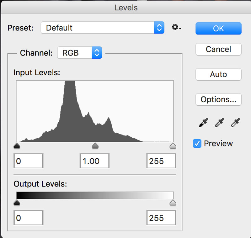Apply Auto levels adjustment
Screen dimensions: 251x238
click(x=218, y=74)
